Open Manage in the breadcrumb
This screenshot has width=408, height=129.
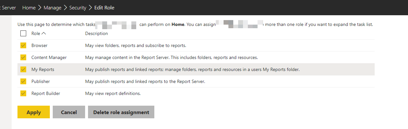pyautogui.click(x=53, y=7)
